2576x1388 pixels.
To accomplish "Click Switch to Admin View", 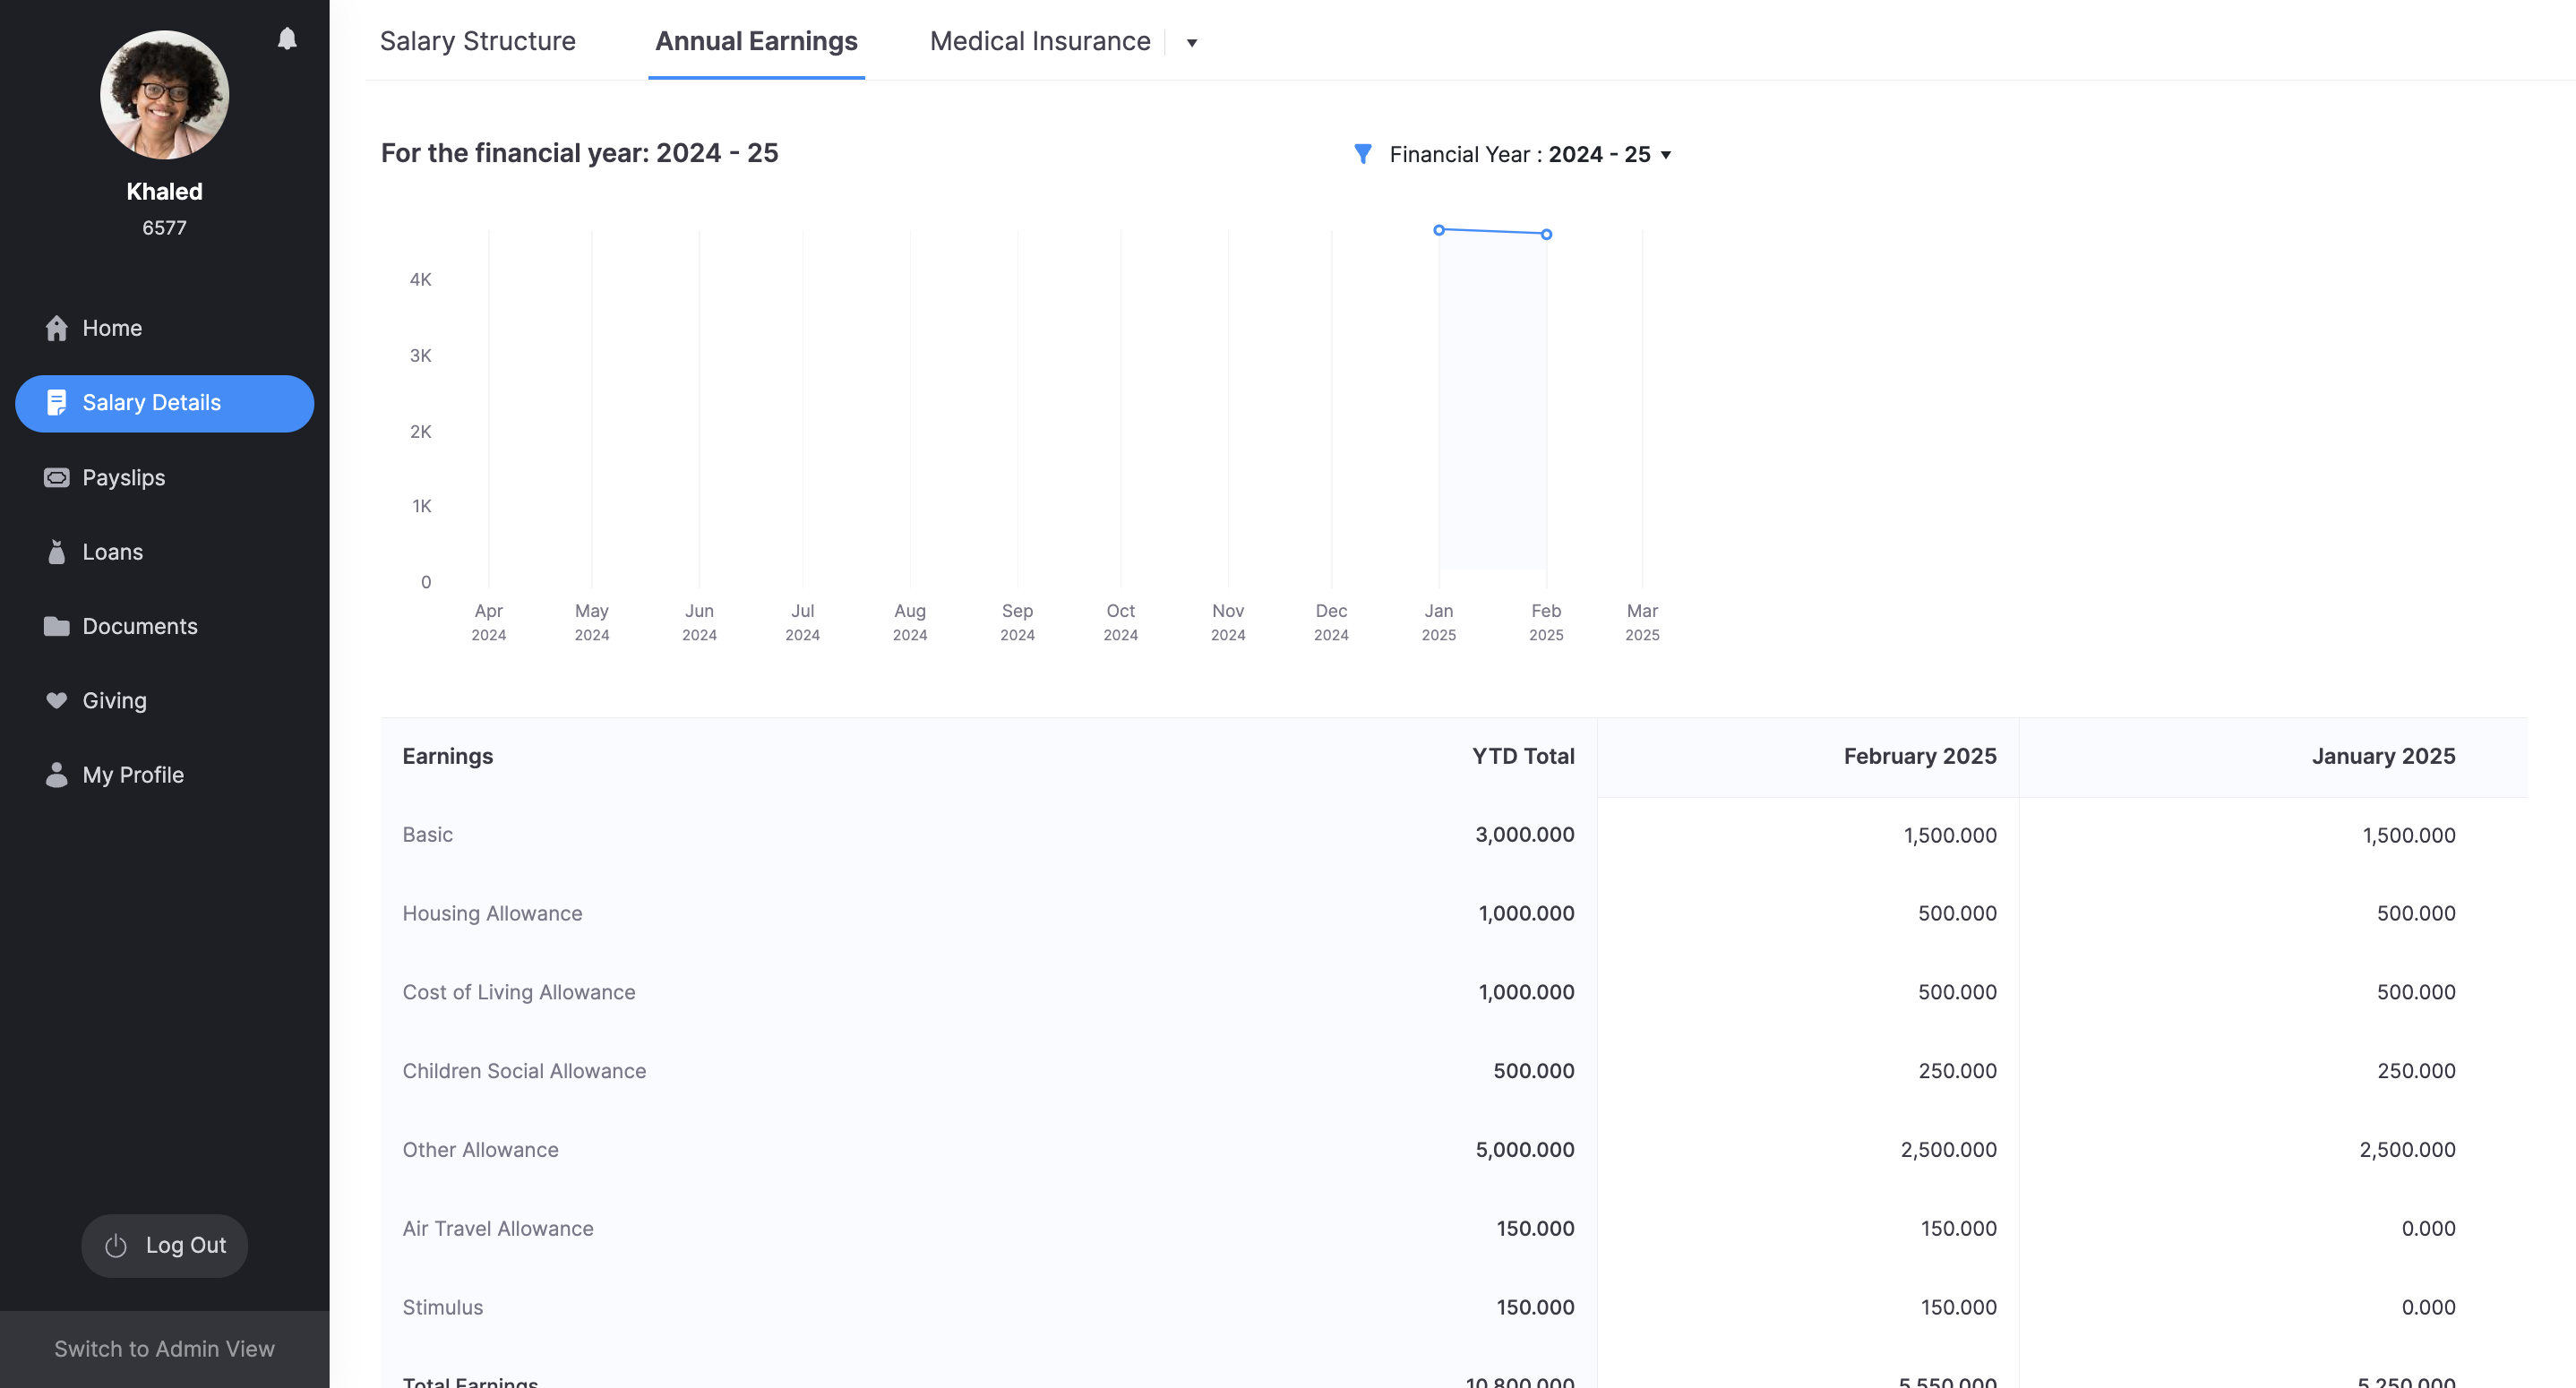I will pyautogui.click(x=164, y=1348).
